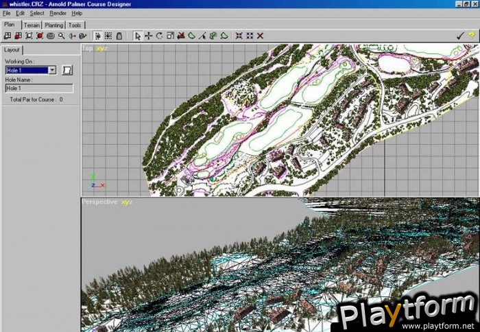Switch to the Terrain tab
This screenshot has height=332, width=480.
[x=32, y=25]
